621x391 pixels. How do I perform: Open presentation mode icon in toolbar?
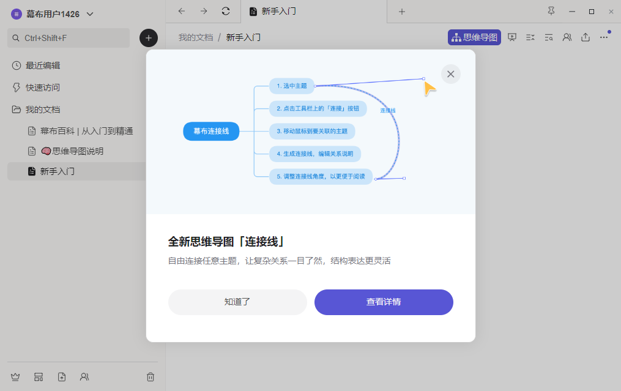[x=512, y=37]
